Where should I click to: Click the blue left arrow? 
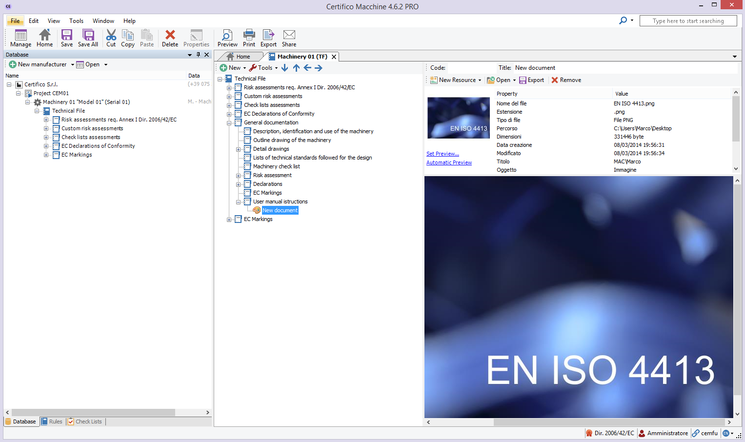(x=307, y=68)
